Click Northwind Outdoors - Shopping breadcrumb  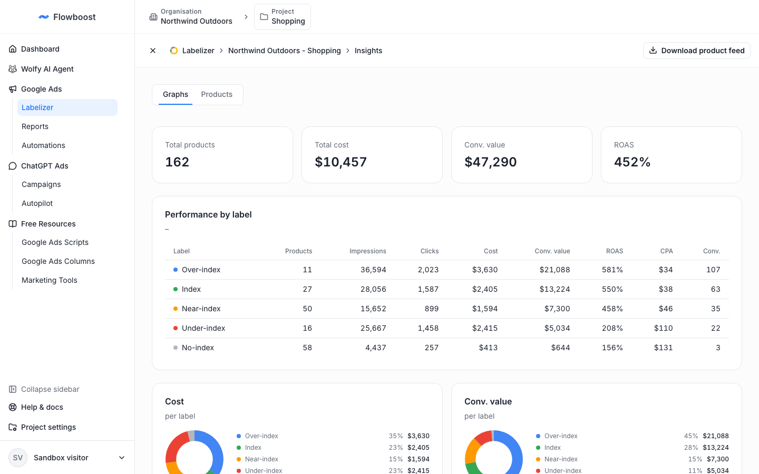pyautogui.click(x=285, y=51)
